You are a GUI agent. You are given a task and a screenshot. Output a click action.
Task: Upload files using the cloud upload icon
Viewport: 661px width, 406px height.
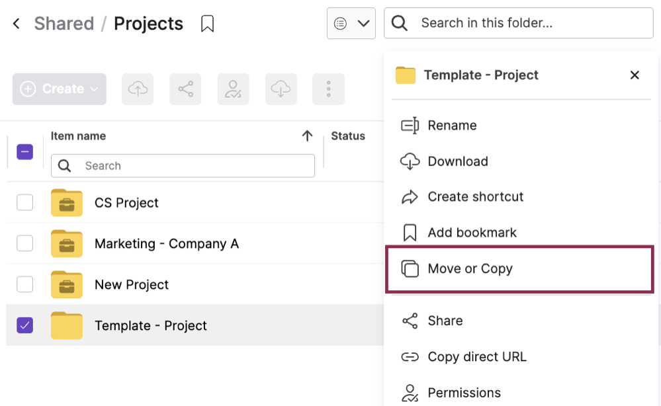137,89
